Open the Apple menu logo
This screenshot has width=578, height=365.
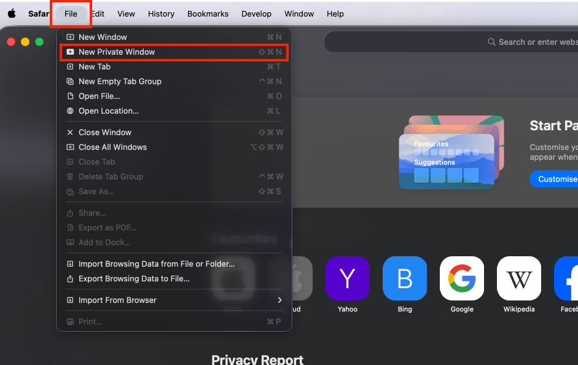coord(12,14)
